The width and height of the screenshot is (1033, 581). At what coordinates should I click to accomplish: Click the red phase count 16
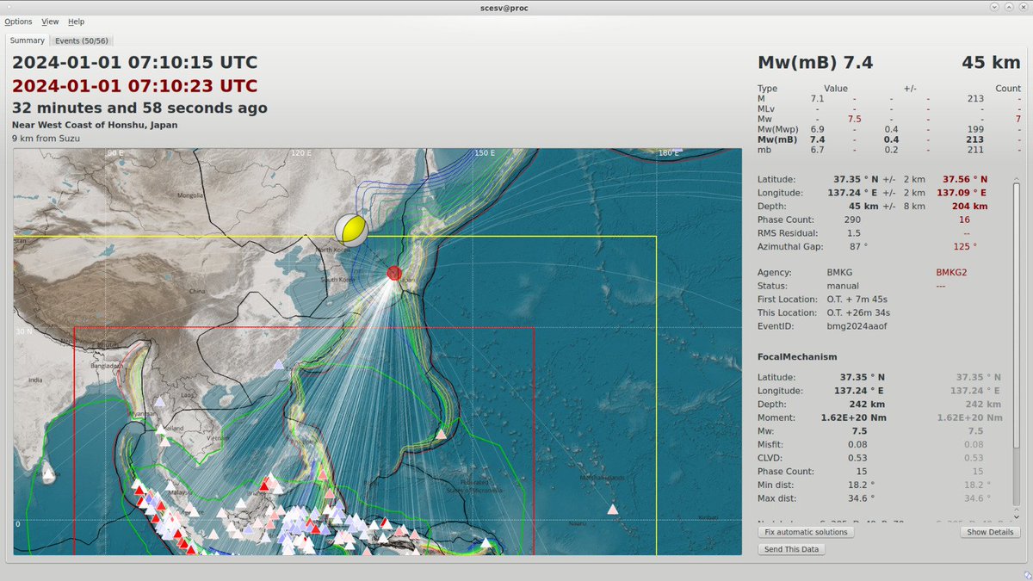964,219
